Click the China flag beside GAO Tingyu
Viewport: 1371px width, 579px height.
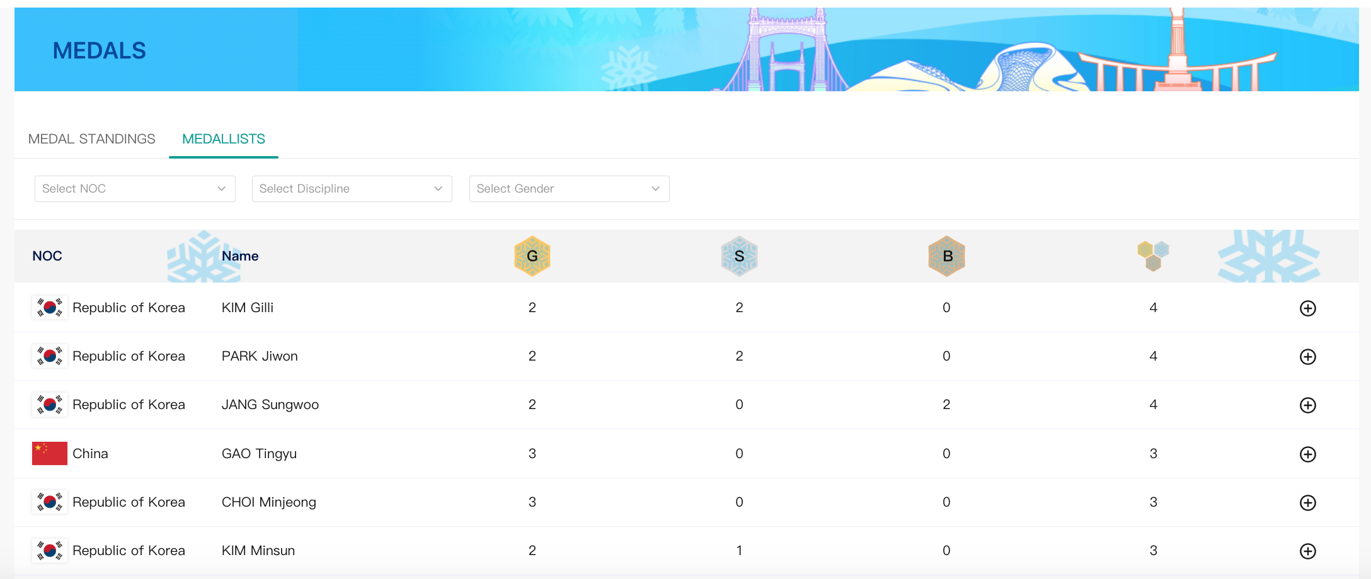[x=50, y=453]
